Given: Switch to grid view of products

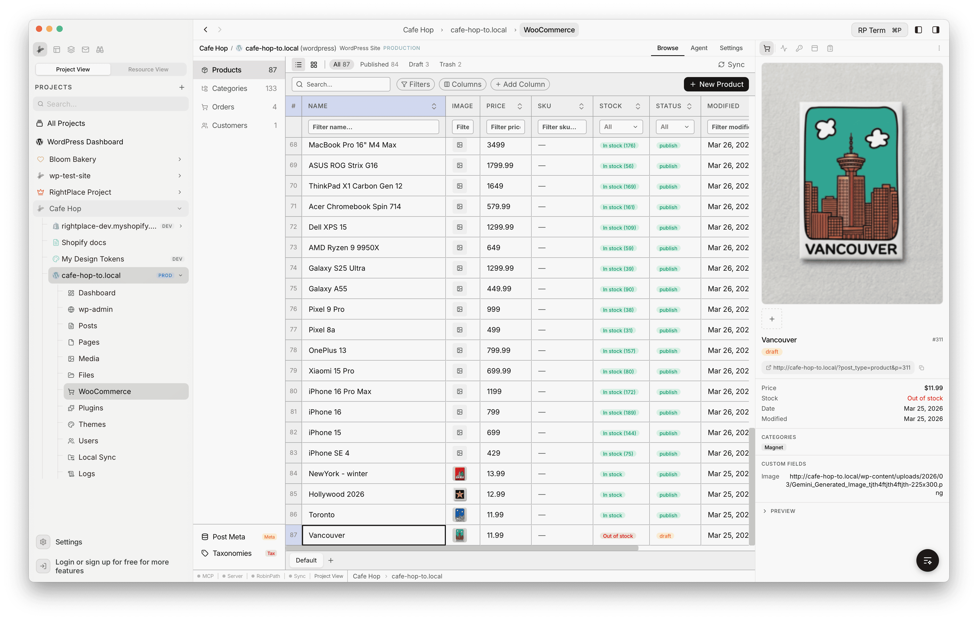Looking at the screenshot, I should click(x=314, y=64).
